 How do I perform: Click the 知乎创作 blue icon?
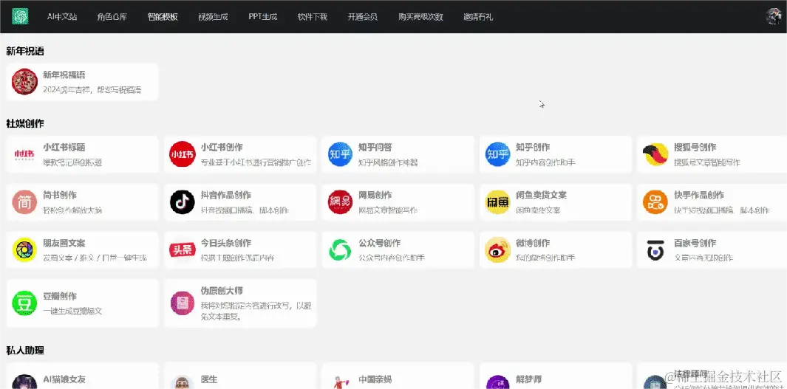coord(497,154)
